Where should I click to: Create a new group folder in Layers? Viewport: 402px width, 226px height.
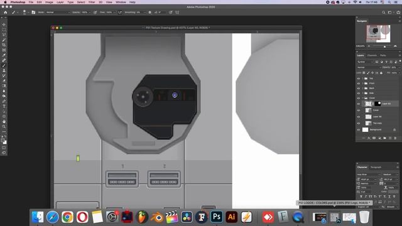click(384, 138)
